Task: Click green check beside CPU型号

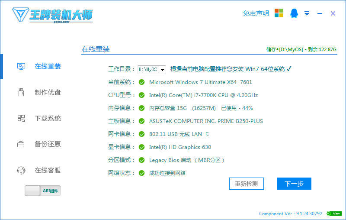Action: (142, 95)
